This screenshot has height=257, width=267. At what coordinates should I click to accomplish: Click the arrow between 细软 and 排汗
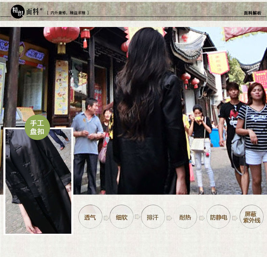pos(138,217)
